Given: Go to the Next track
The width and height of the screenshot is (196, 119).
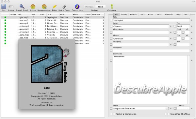Looking at the screenshot, I should tap(101, 7).
